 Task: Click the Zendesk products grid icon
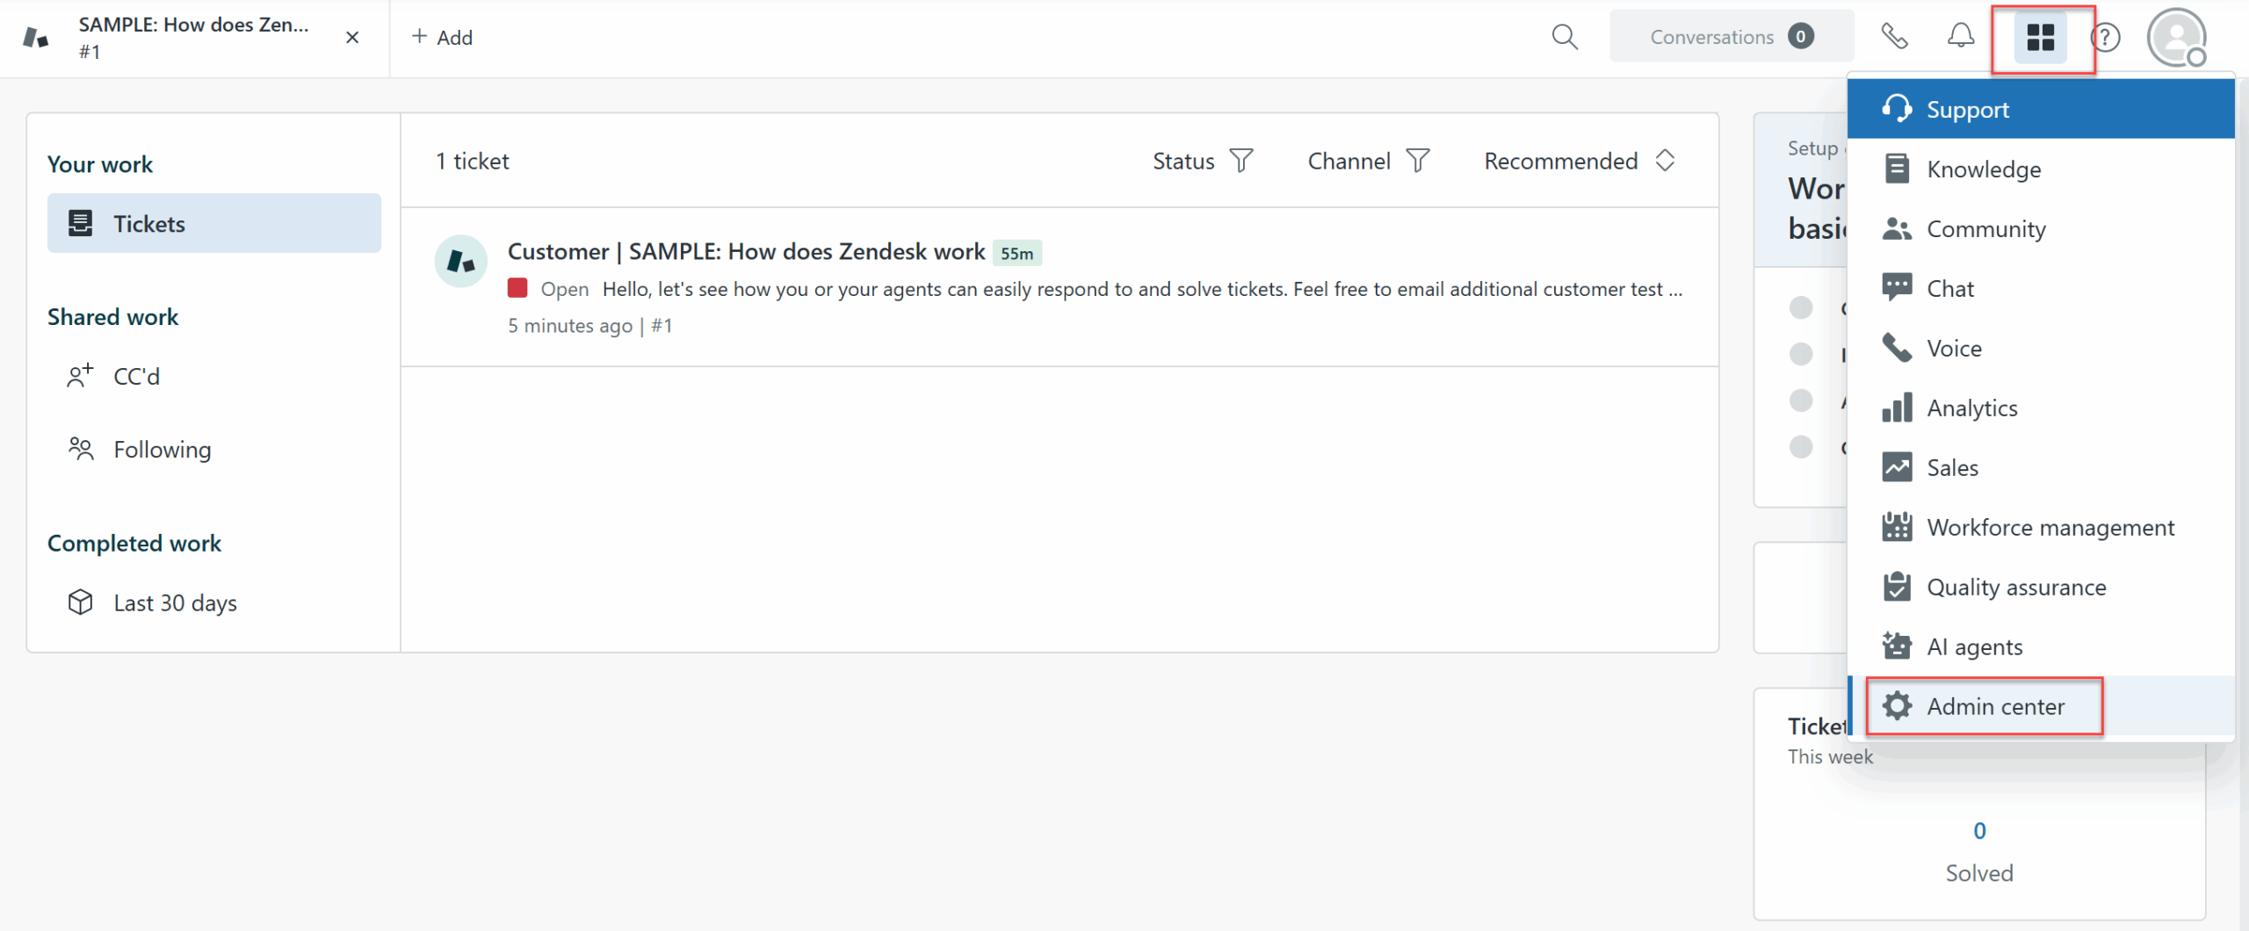pyautogui.click(x=2040, y=38)
